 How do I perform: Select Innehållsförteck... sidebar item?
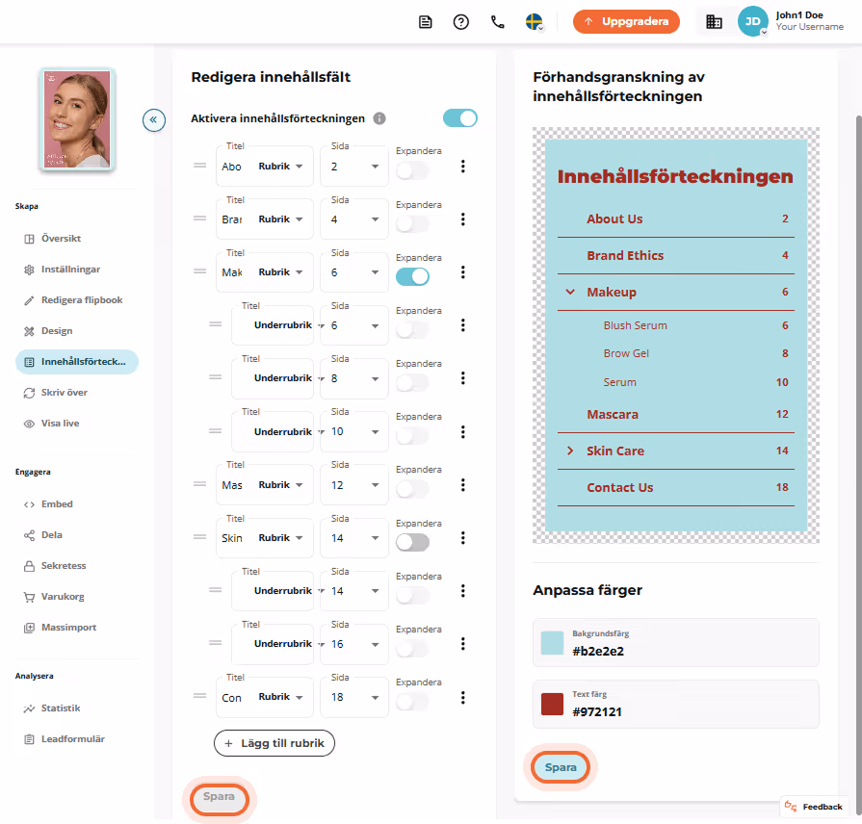click(x=77, y=361)
